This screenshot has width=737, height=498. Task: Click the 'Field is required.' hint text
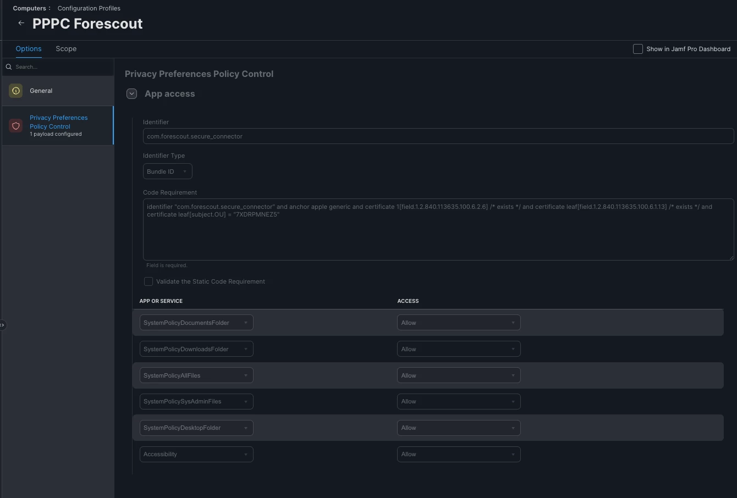pyautogui.click(x=167, y=265)
